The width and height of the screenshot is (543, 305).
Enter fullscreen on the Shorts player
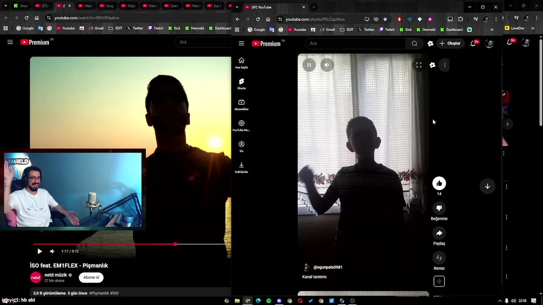pos(419,65)
